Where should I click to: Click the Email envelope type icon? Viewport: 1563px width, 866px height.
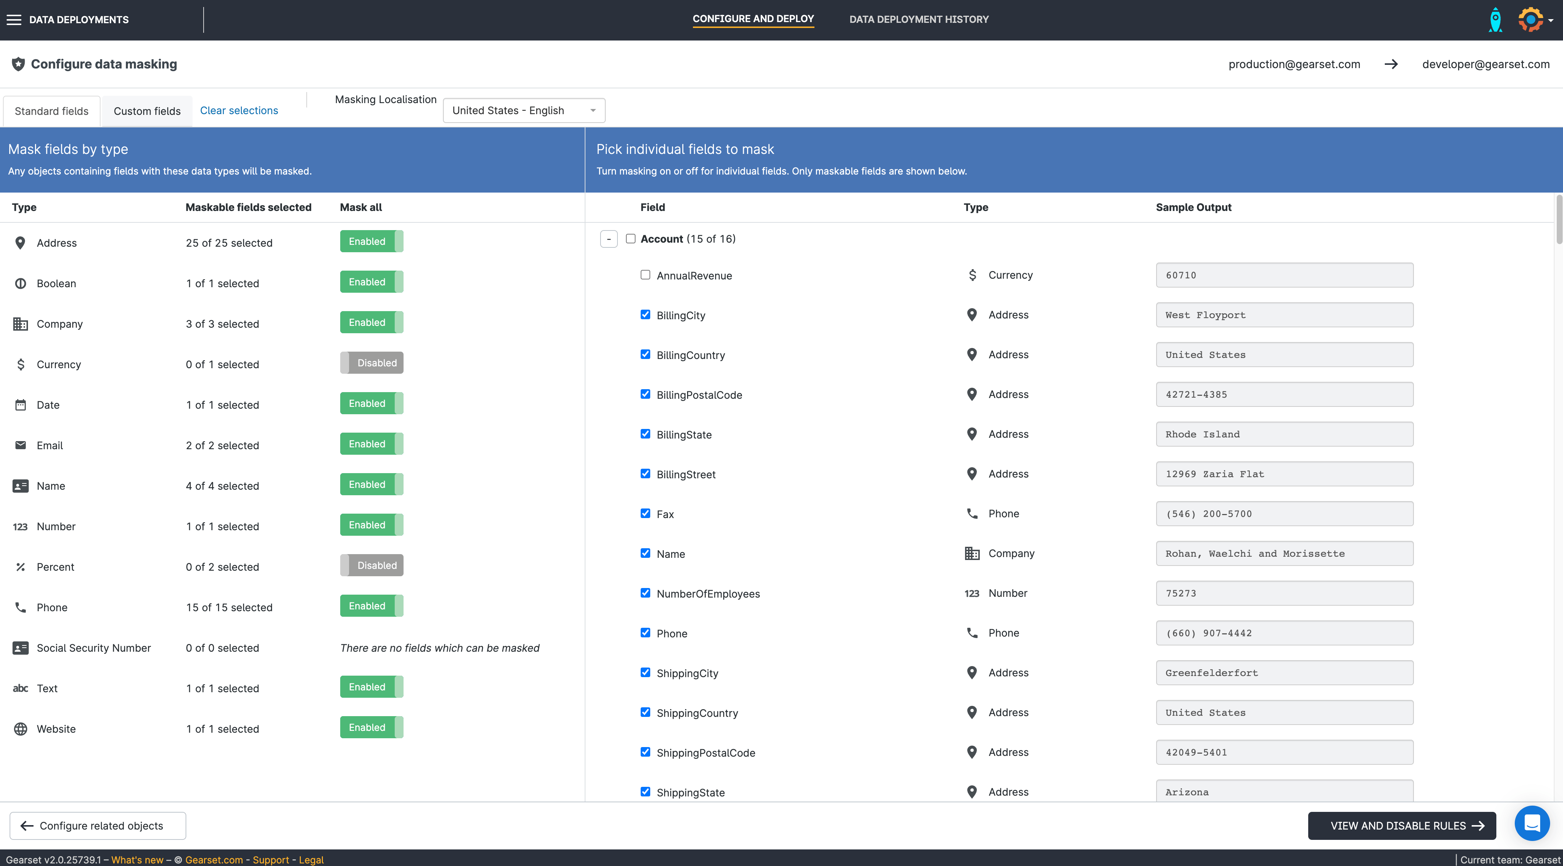coord(20,445)
